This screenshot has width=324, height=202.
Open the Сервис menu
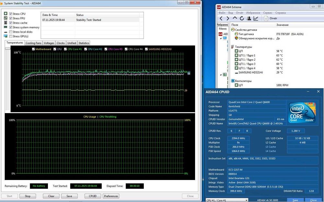click(268, 13)
